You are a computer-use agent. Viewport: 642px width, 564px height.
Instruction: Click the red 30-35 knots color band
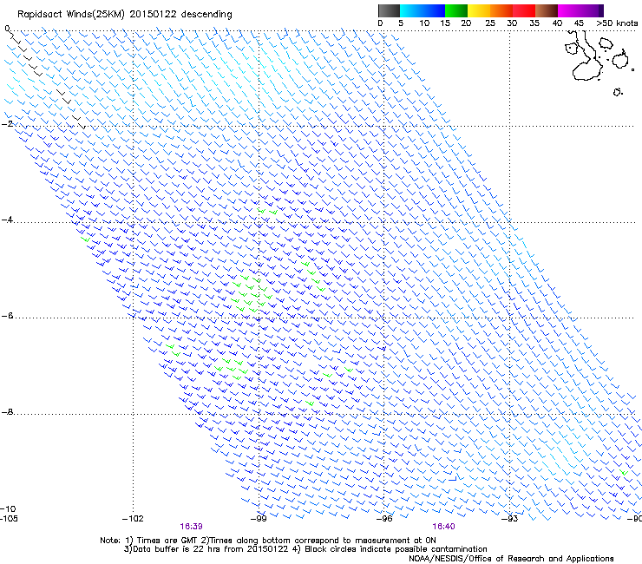524,10
